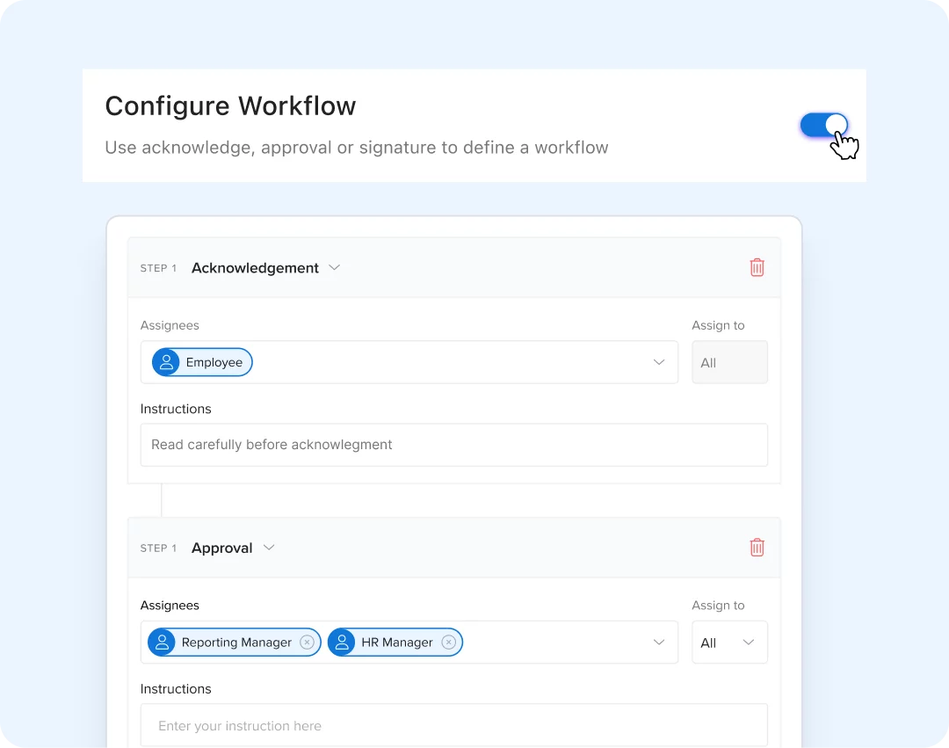
Task: Select the HR Manager chip
Action: (395, 643)
